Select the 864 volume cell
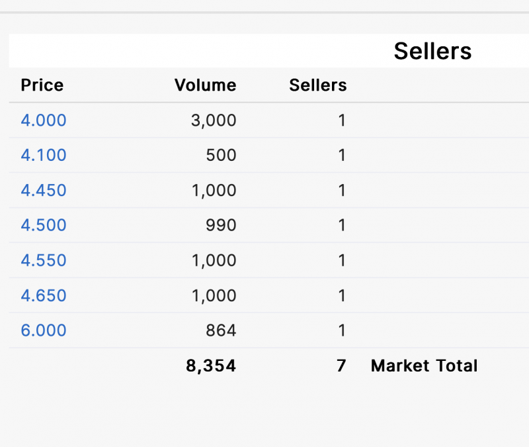 tap(221, 330)
